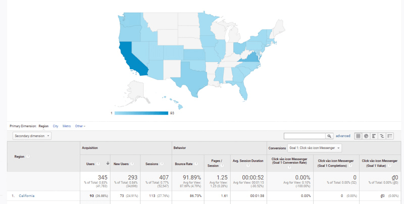Select the Pivot table view icon
This screenshot has height=204, width=404.
pyautogui.click(x=390, y=136)
